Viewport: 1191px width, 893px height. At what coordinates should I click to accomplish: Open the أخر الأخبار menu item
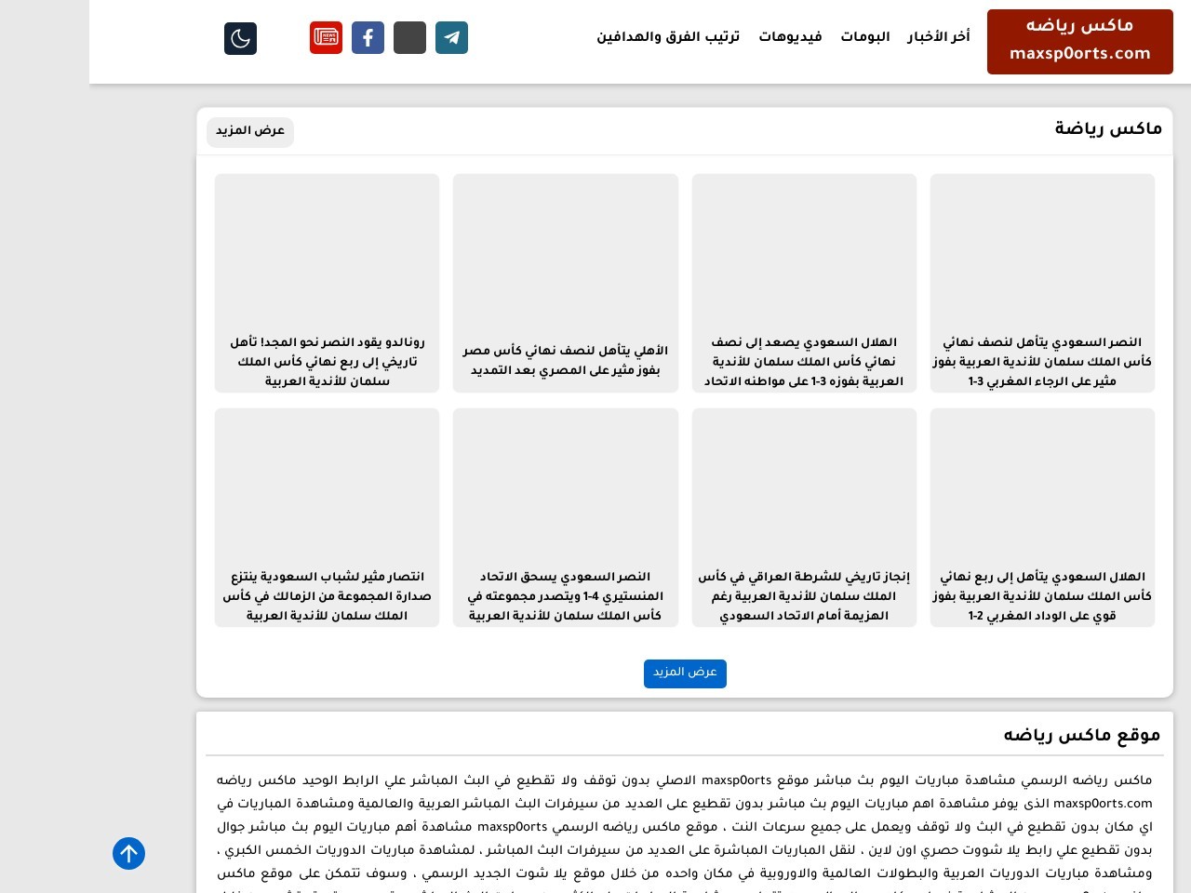(939, 37)
